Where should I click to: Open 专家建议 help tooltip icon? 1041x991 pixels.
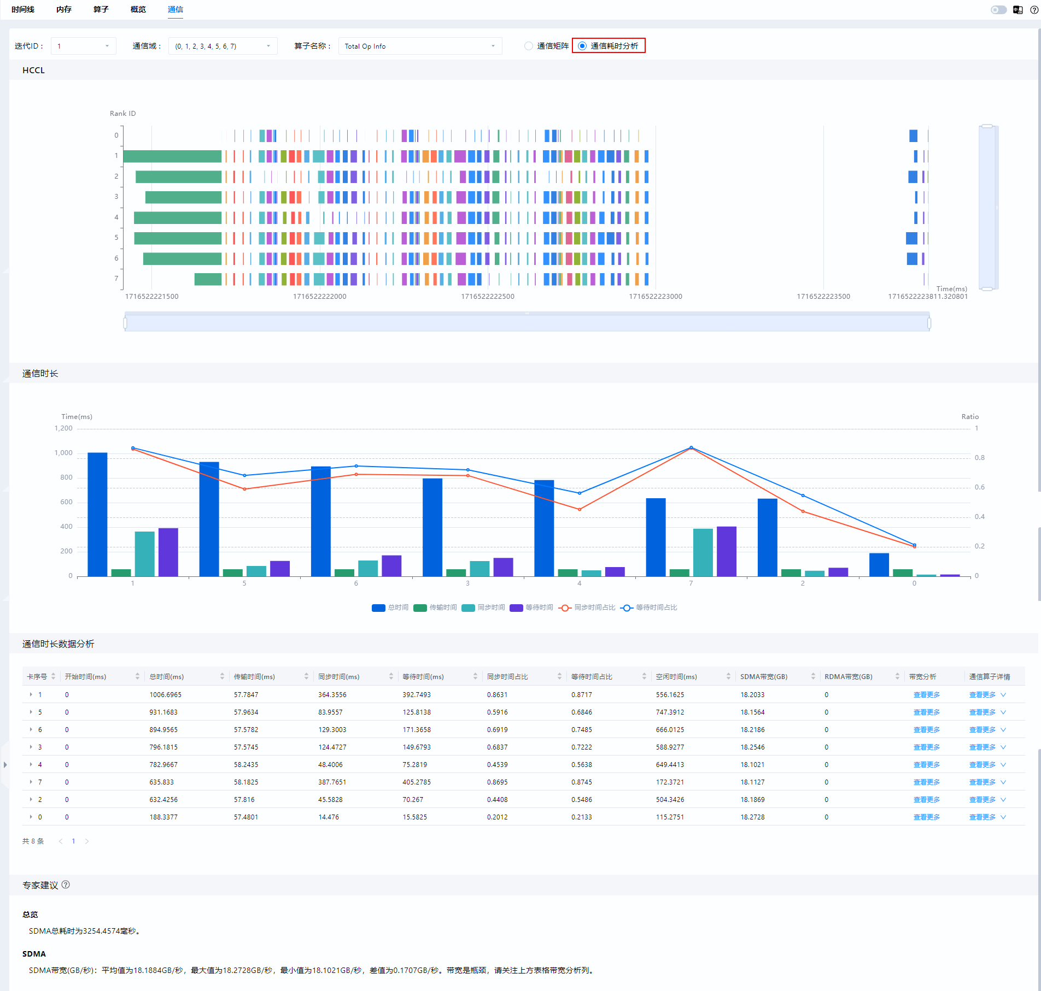[66, 884]
